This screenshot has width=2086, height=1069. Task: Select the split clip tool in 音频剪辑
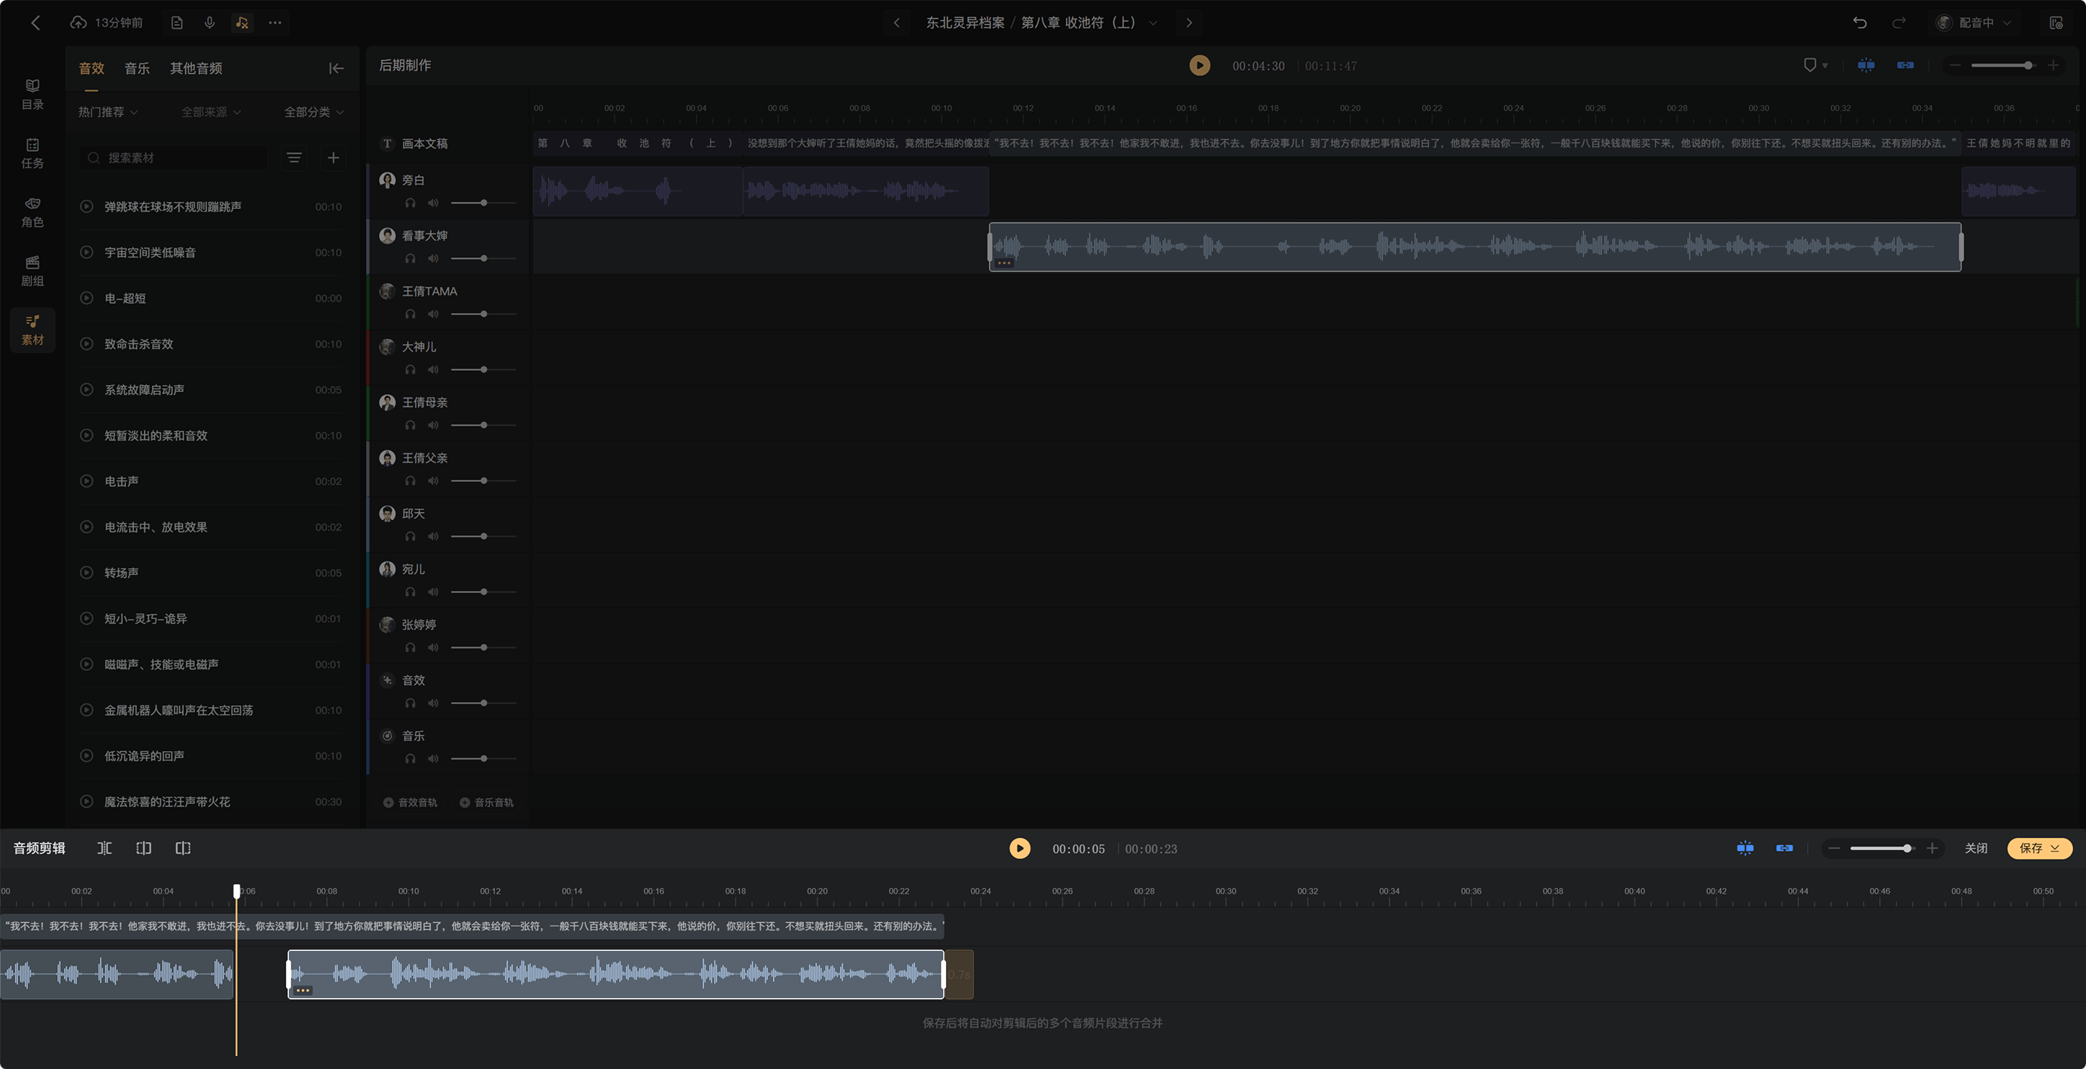point(104,848)
